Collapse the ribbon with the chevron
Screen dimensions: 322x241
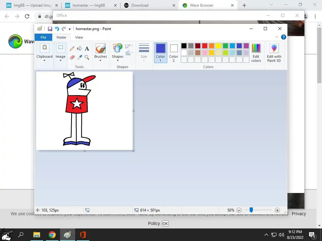coord(277,37)
